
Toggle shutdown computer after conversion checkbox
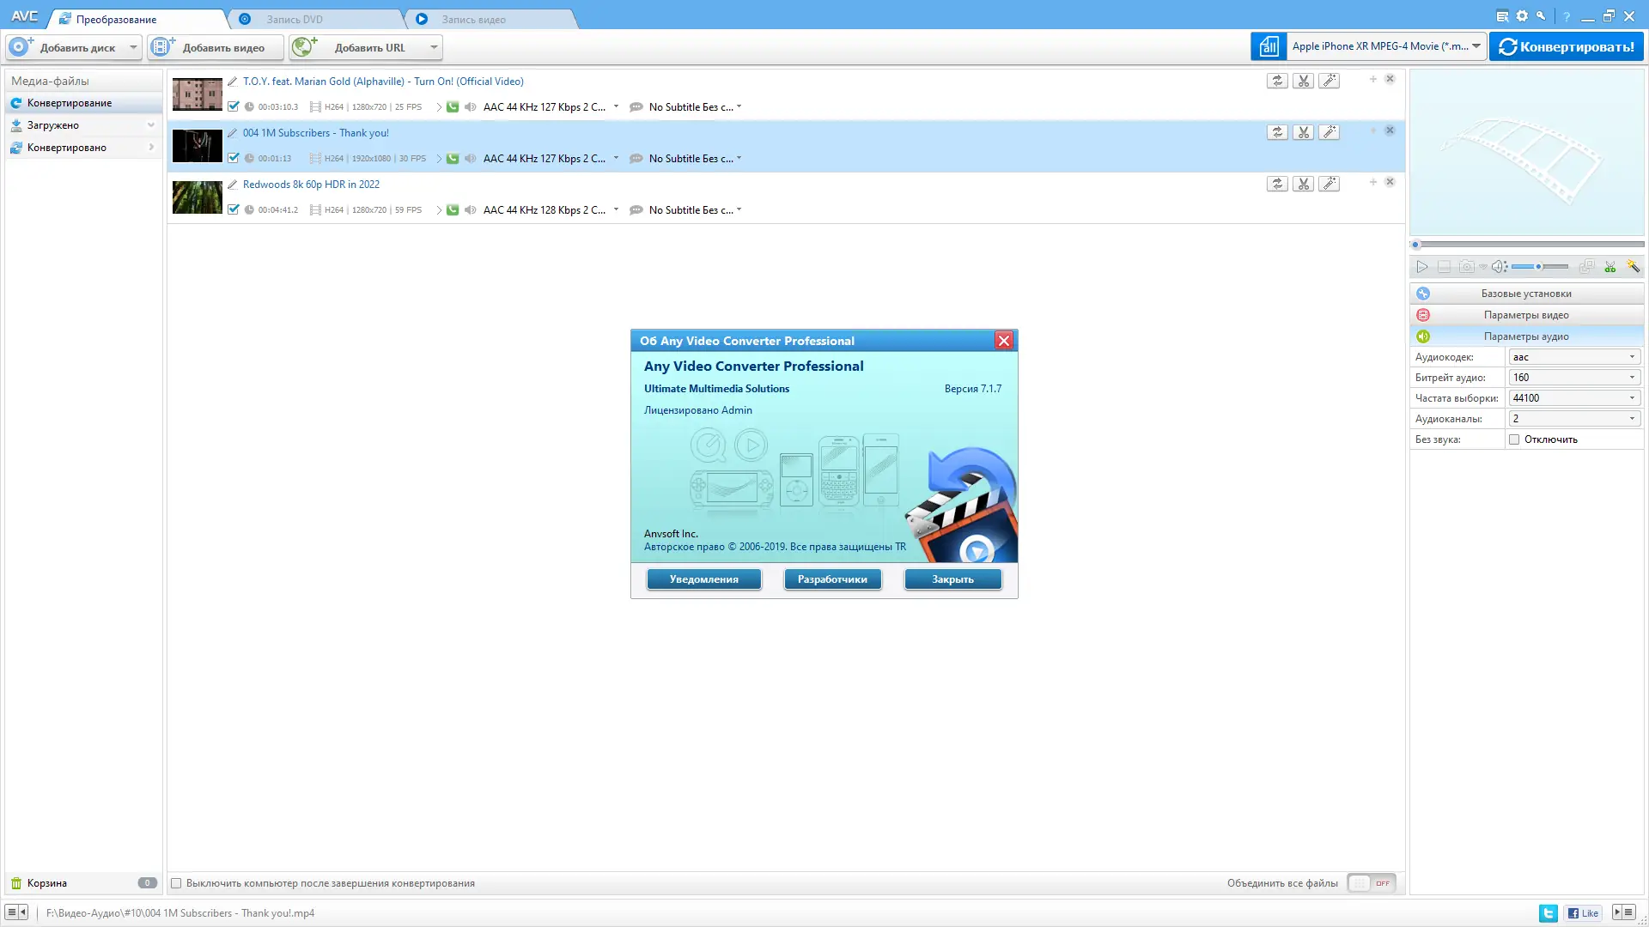click(176, 883)
